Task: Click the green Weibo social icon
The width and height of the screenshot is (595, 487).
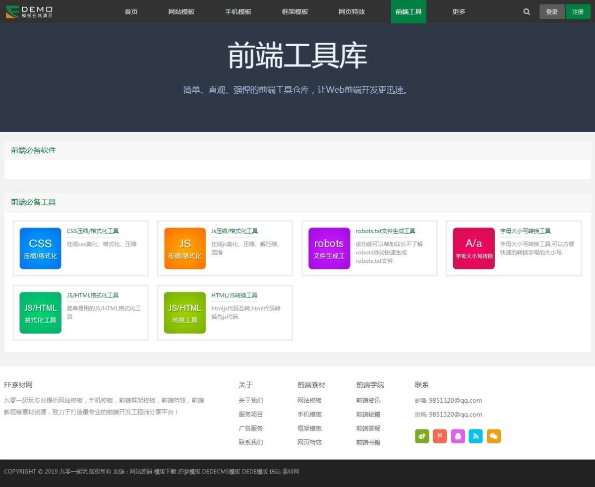Action: click(x=422, y=436)
